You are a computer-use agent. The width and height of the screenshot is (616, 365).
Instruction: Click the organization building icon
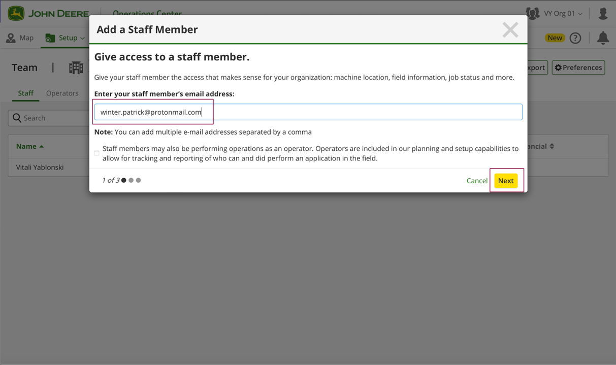[76, 68]
